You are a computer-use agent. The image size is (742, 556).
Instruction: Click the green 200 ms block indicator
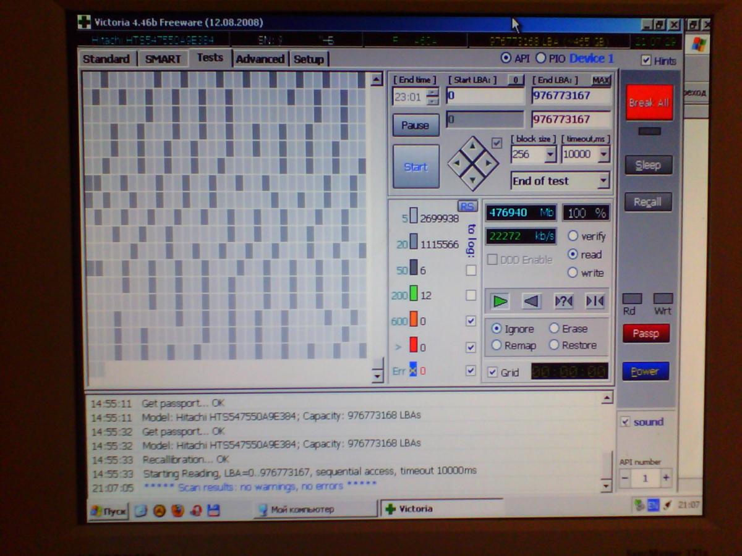tap(414, 294)
